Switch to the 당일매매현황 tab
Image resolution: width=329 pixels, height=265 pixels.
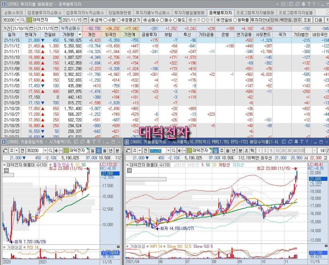click(120, 13)
